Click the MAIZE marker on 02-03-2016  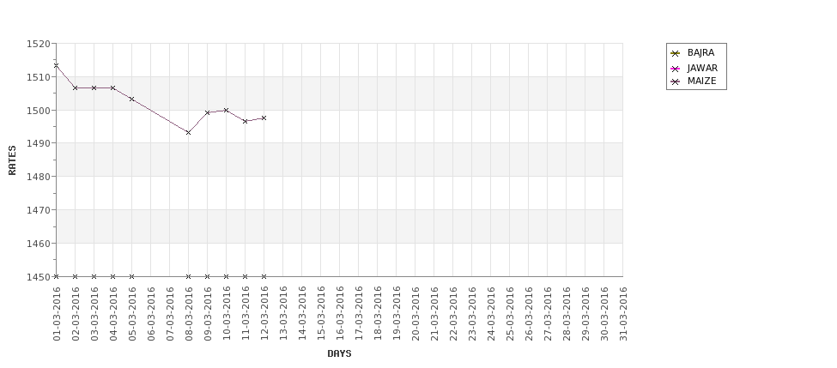click(x=76, y=88)
